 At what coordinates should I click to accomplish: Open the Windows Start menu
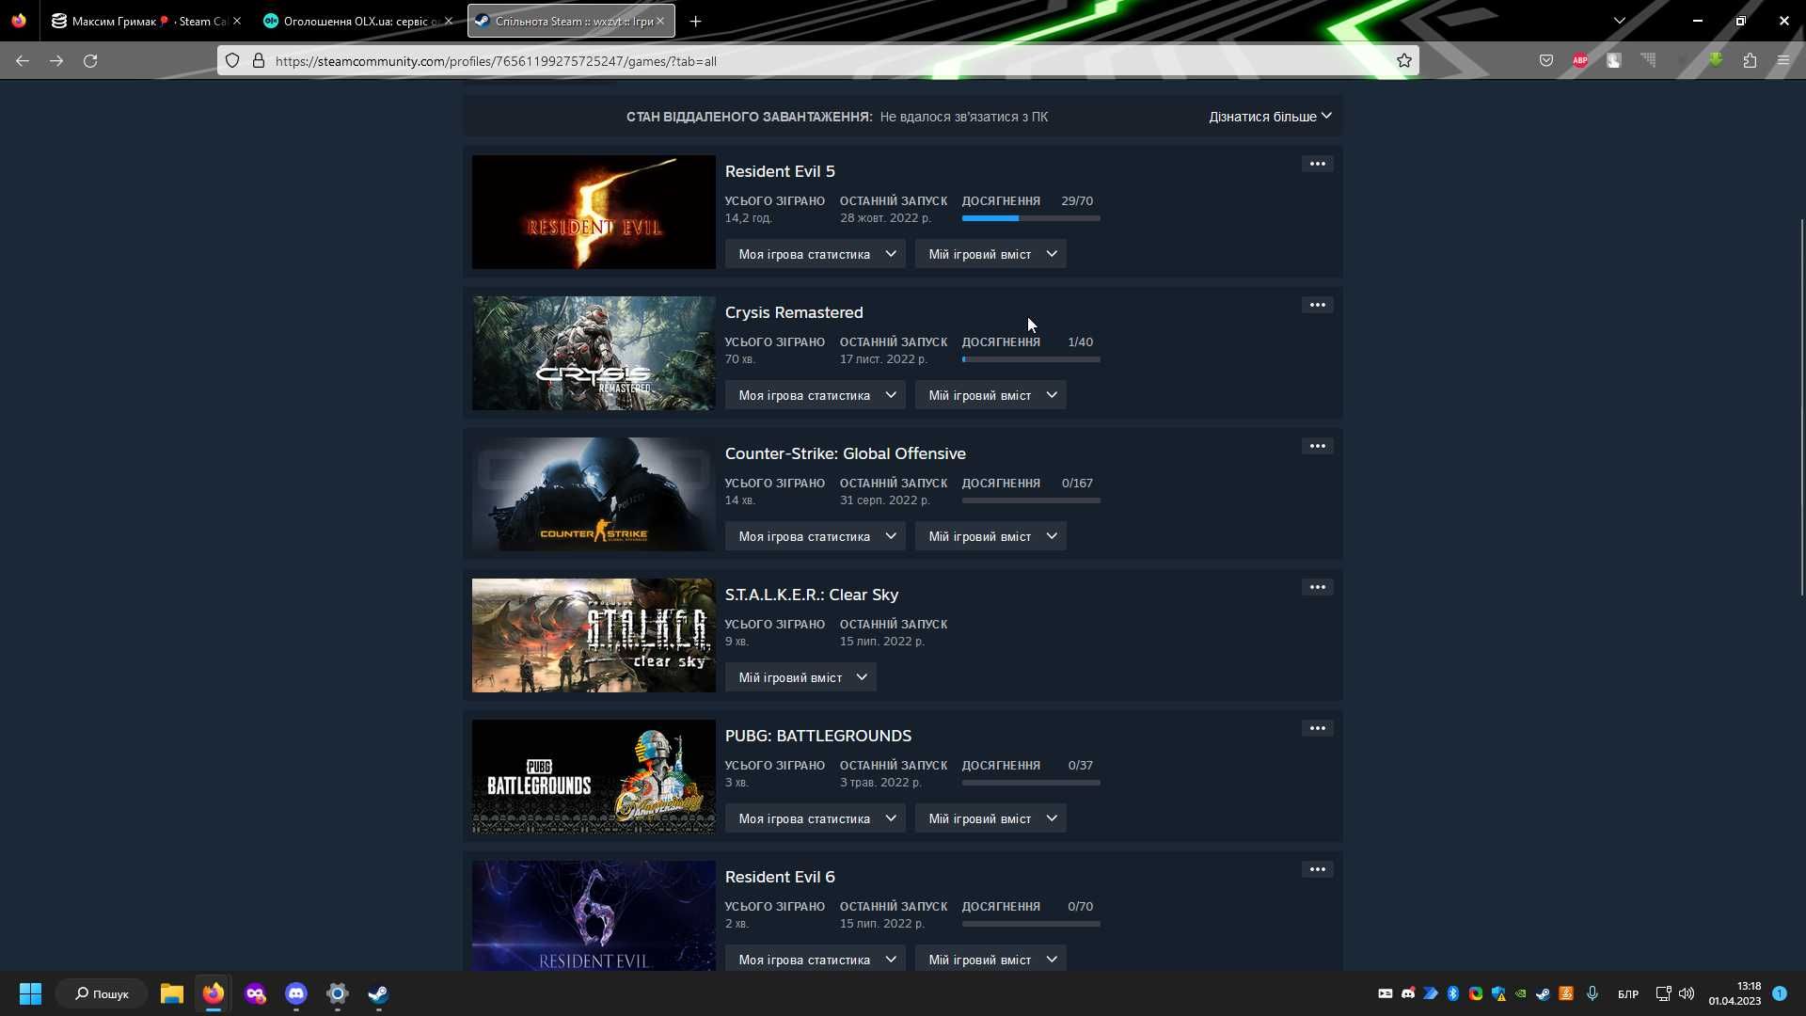(x=30, y=993)
